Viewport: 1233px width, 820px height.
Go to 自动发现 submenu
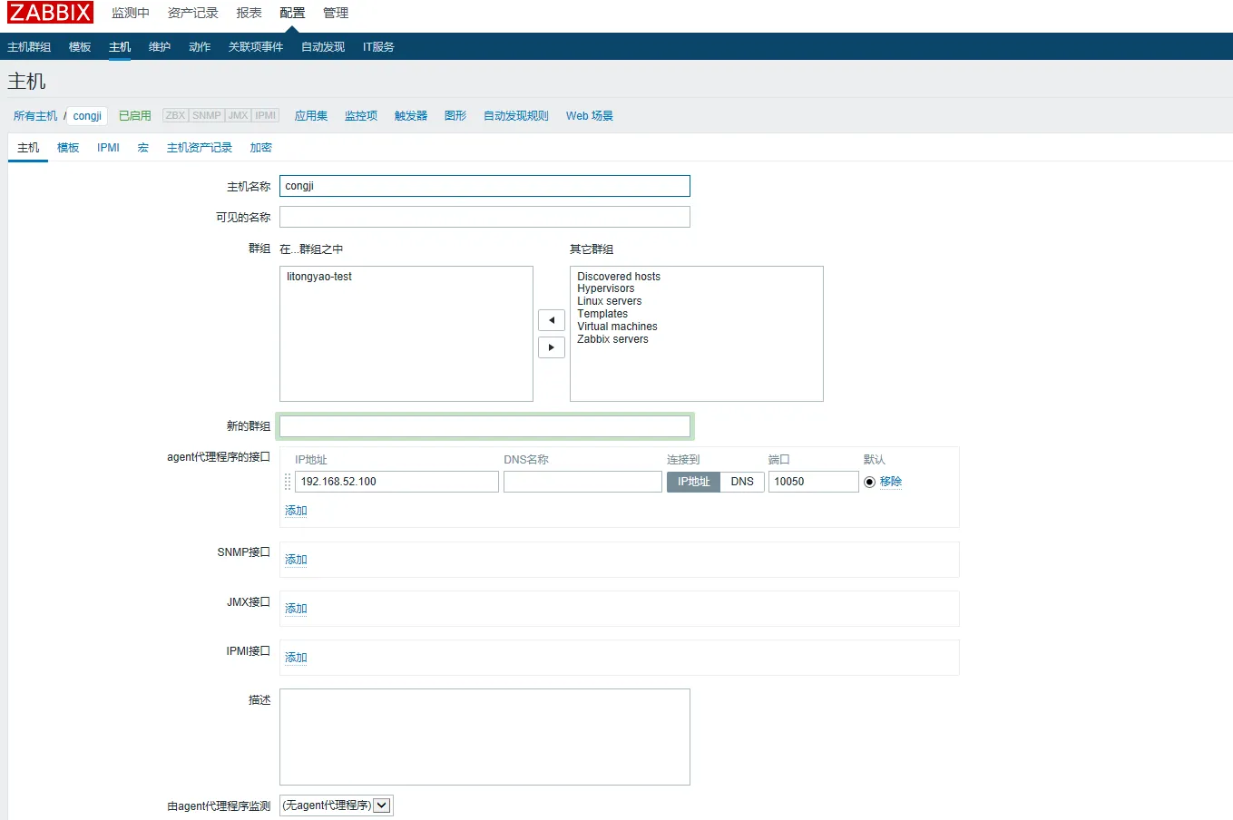point(323,47)
